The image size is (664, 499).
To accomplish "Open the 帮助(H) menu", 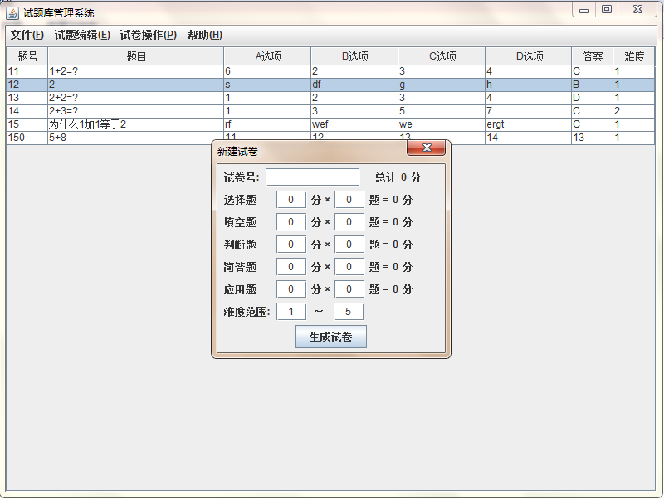I will tap(204, 35).
